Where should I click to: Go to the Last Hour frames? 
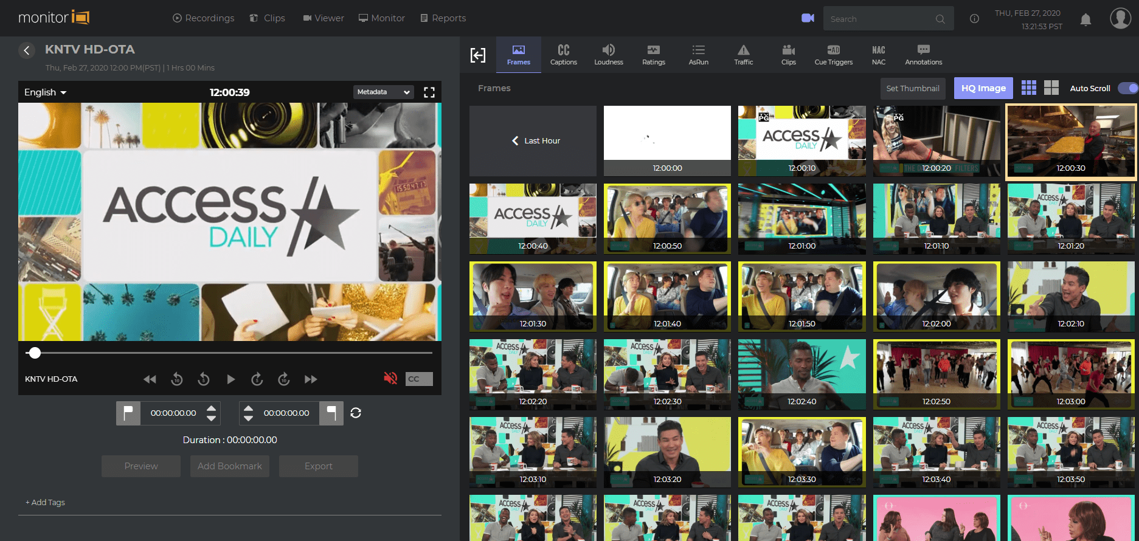533,141
